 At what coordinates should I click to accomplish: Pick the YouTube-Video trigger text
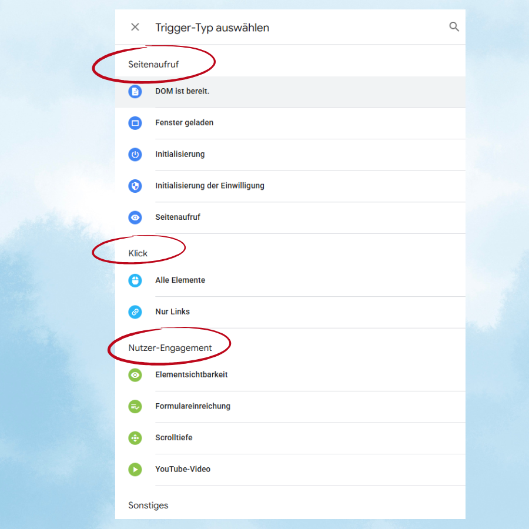182,469
